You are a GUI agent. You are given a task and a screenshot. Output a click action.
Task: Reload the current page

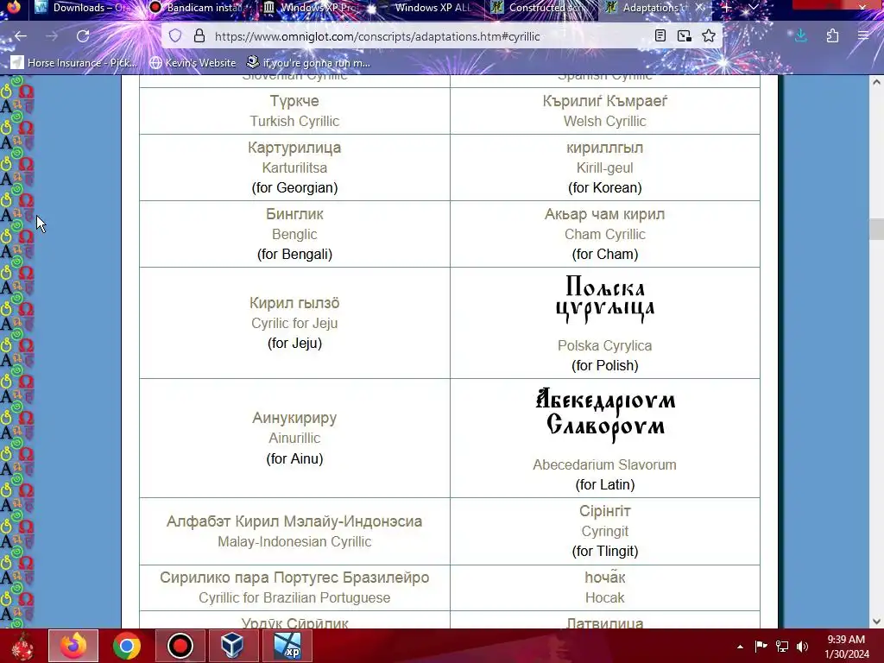83,36
